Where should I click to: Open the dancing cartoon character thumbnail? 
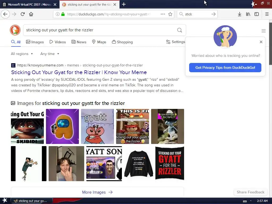(29, 164)
